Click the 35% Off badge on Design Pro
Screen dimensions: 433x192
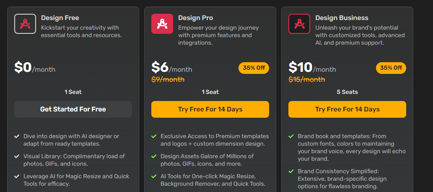point(254,68)
